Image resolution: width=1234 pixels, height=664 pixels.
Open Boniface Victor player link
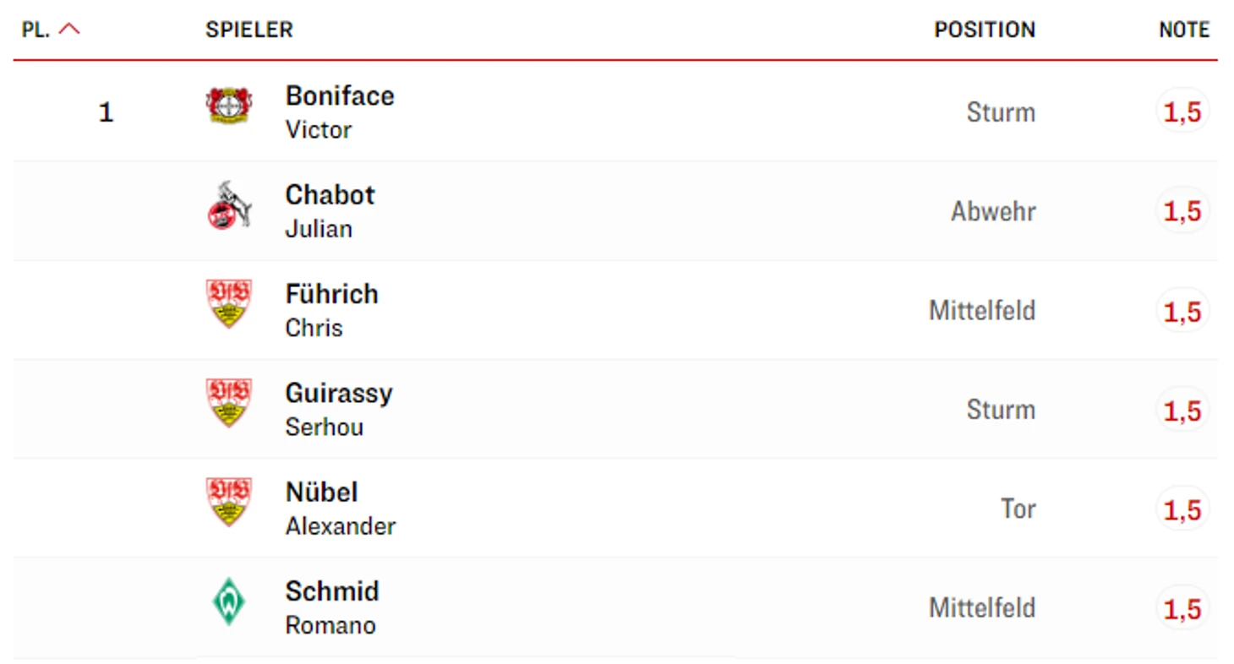coord(340,112)
